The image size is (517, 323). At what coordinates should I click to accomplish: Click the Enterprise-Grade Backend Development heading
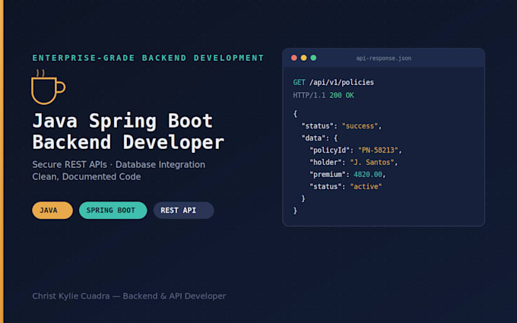[x=148, y=58]
